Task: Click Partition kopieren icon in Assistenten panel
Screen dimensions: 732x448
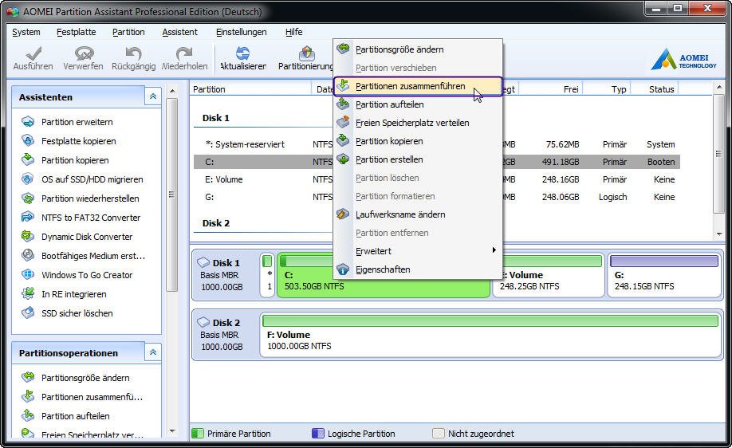Action: pos(28,159)
